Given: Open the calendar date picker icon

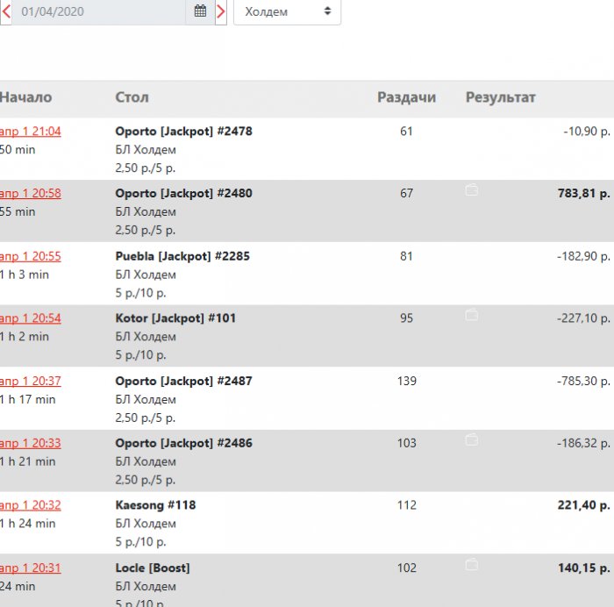Looking at the screenshot, I should point(200,11).
